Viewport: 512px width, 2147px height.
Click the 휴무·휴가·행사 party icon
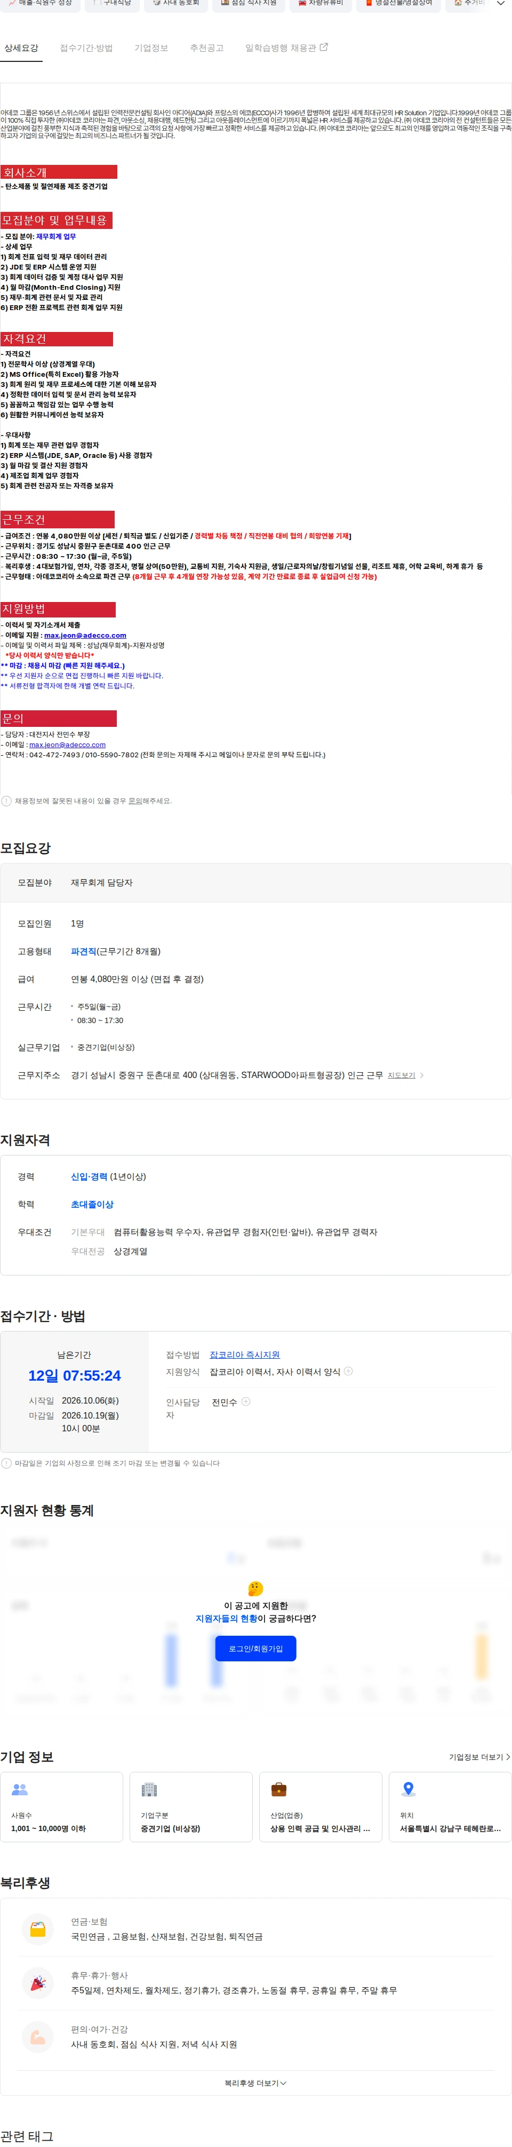38,1983
